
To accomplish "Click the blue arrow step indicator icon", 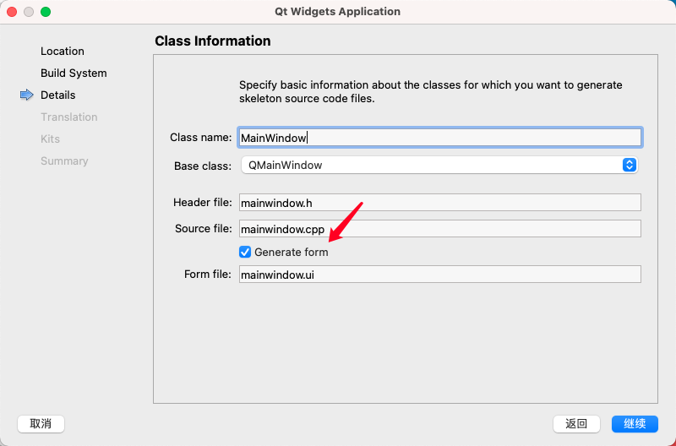I will click(x=26, y=95).
